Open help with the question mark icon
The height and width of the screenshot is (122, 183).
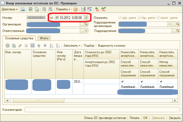pyautogui.click(x=76, y=9)
